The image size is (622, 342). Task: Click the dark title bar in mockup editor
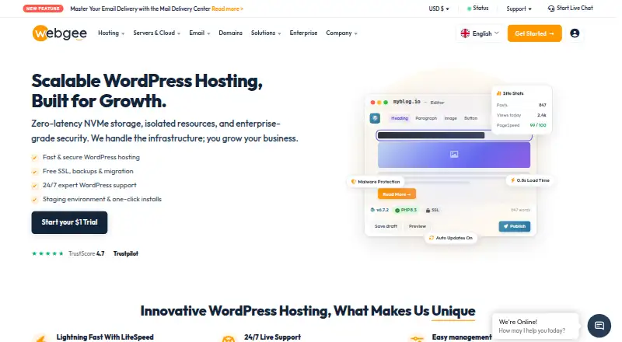(x=432, y=135)
